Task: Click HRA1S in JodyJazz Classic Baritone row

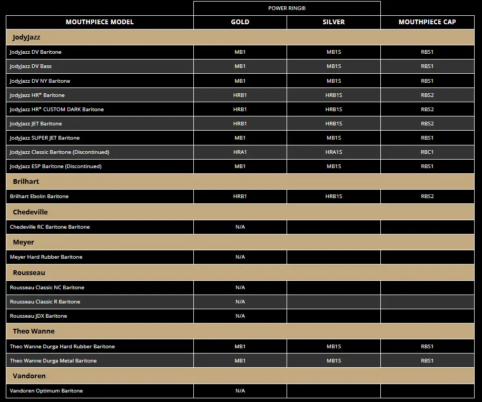Action: [x=333, y=152]
